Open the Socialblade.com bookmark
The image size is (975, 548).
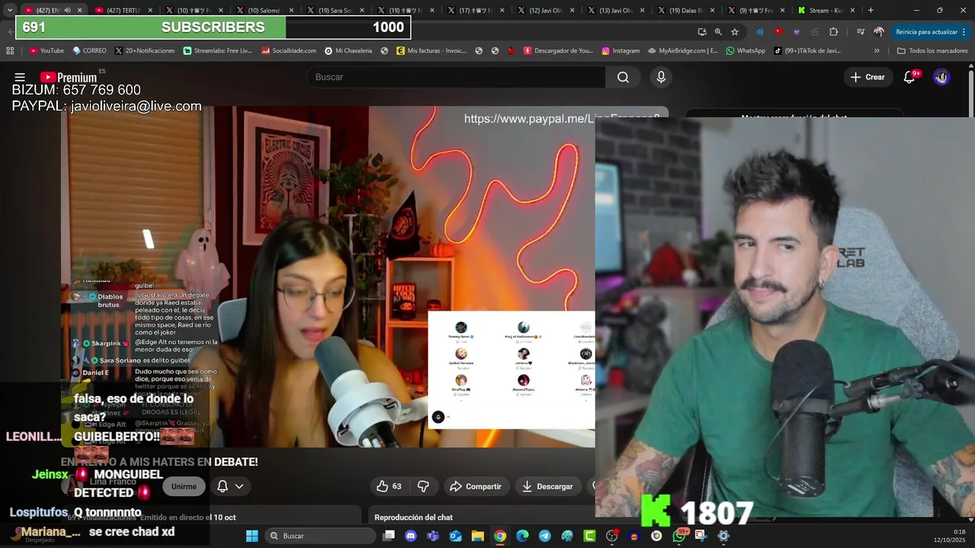(x=288, y=51)
